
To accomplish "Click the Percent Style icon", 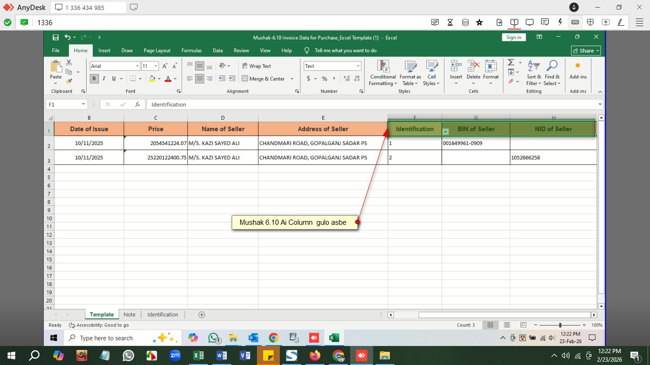I will tap(325, 79).
